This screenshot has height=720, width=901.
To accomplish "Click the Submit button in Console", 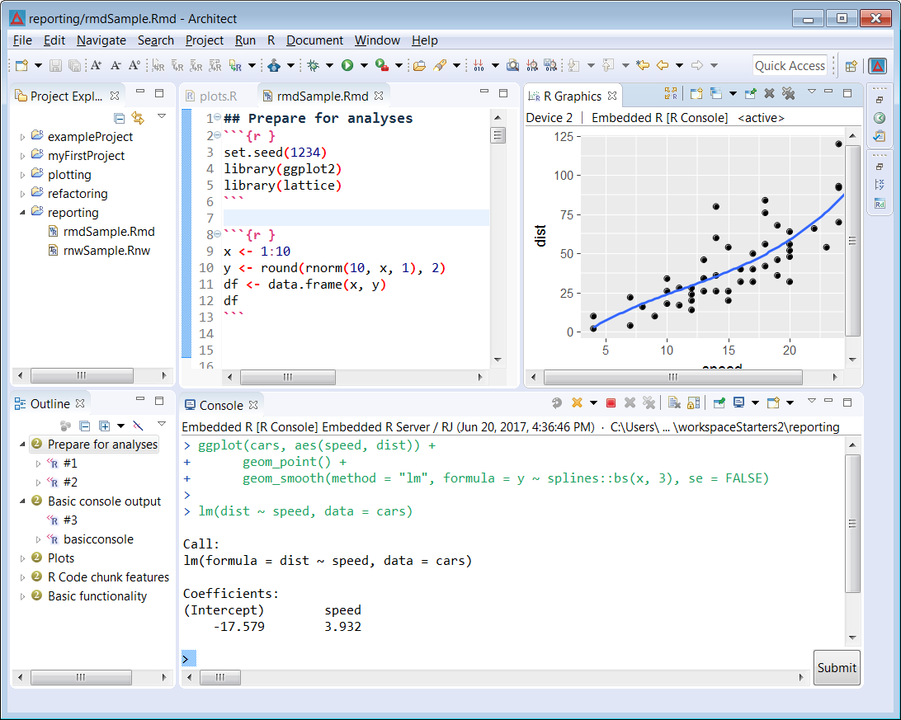I will click(837, 667).
